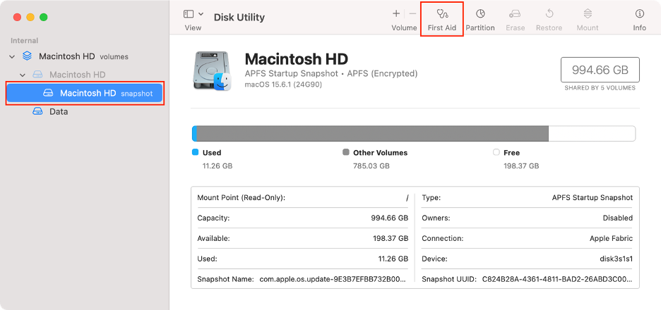Show the Info panel via toolbar icon
The height and width of the screenshot is (310, 661).
point(640,14)
